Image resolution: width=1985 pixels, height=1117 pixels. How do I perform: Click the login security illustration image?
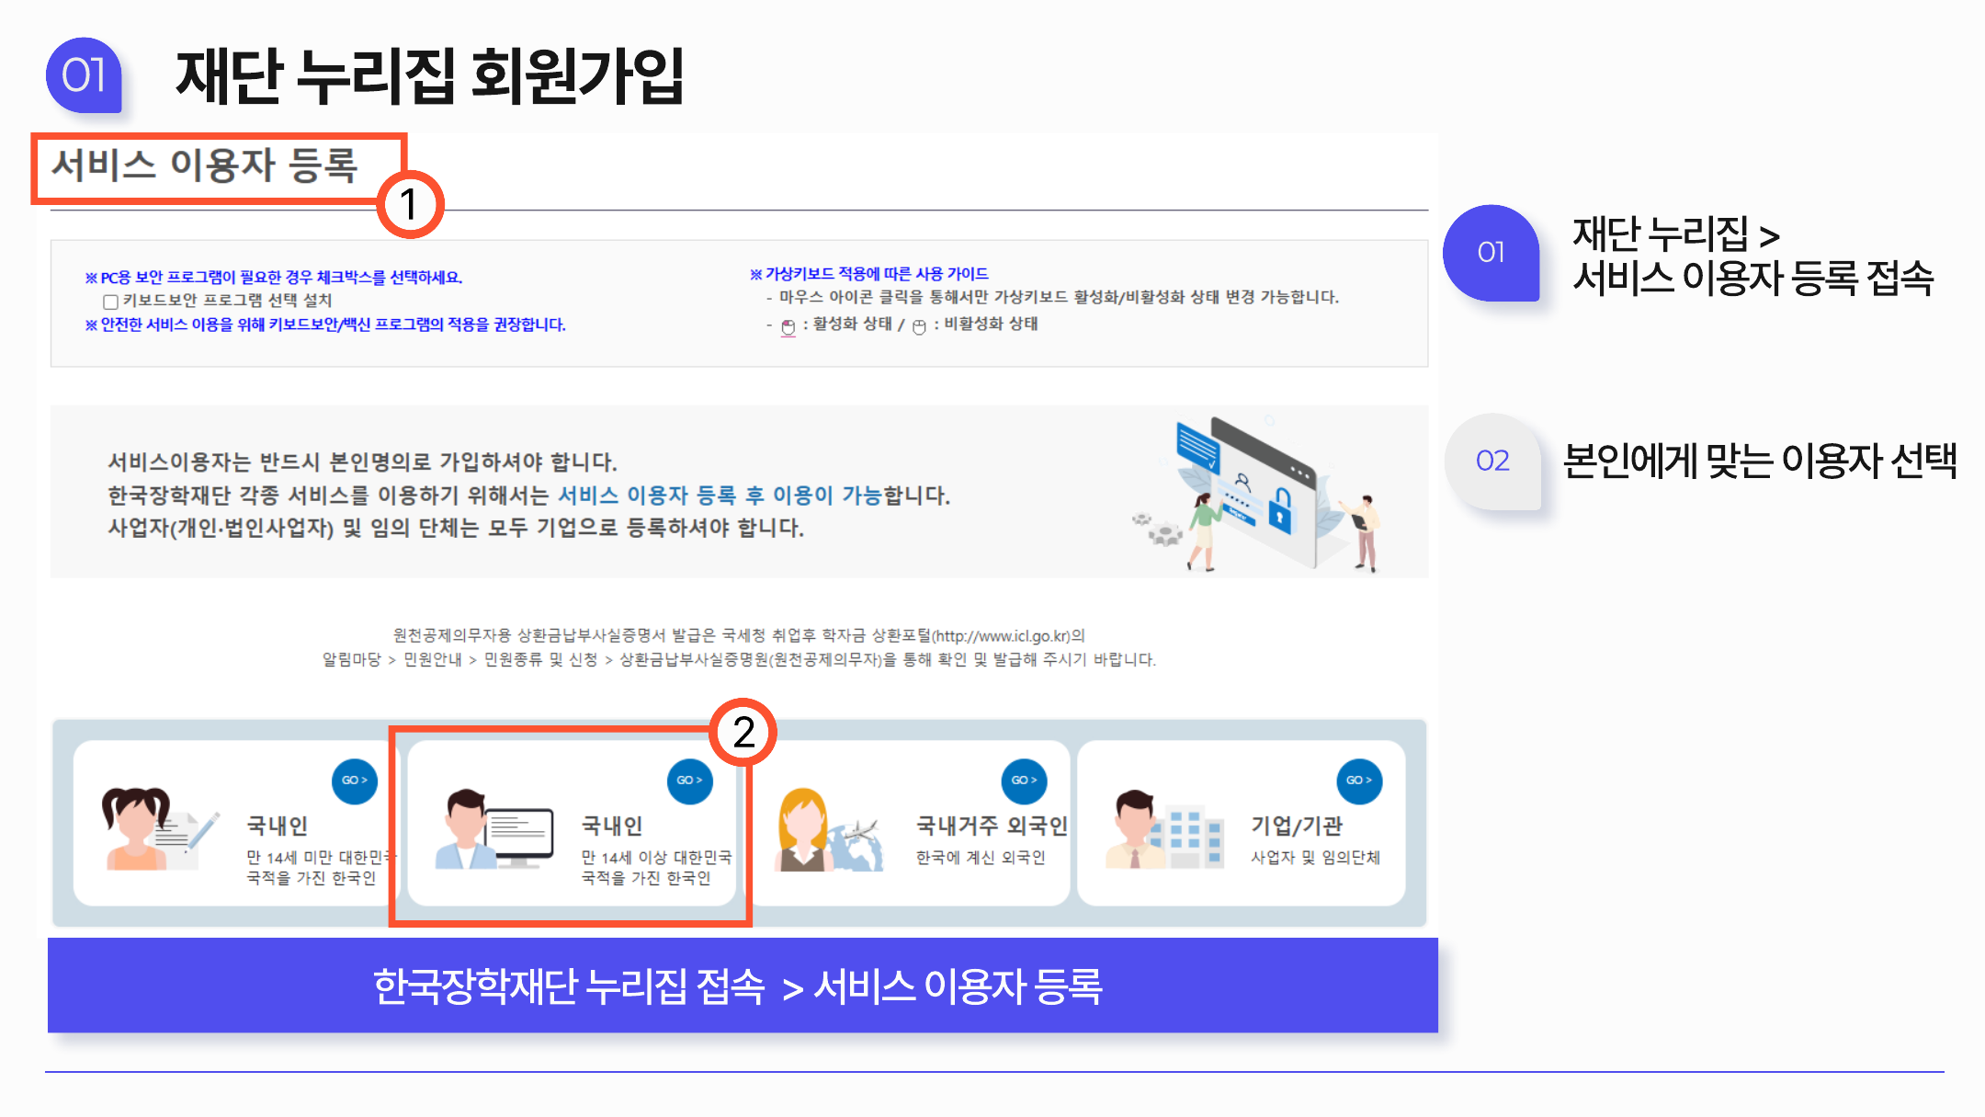pos(1257,494)
